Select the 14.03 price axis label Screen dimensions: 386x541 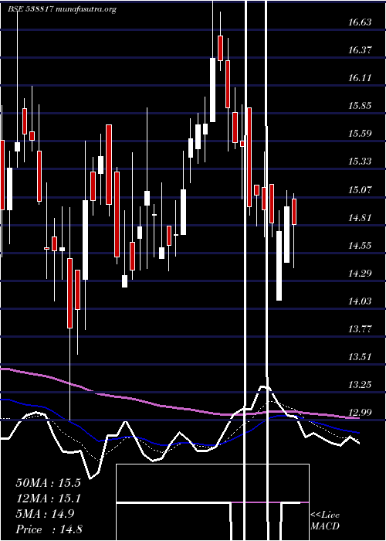pos(360,301)
